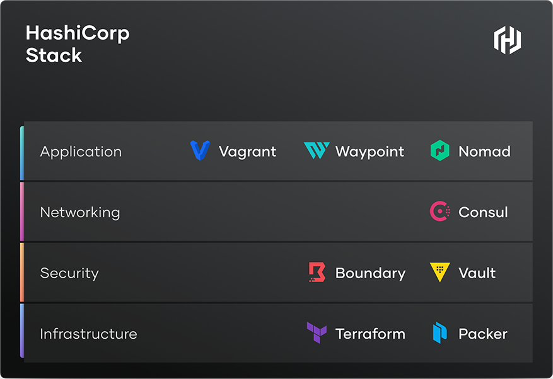
Task: Click the Vagrant logo icon
Action: [200, 151]
